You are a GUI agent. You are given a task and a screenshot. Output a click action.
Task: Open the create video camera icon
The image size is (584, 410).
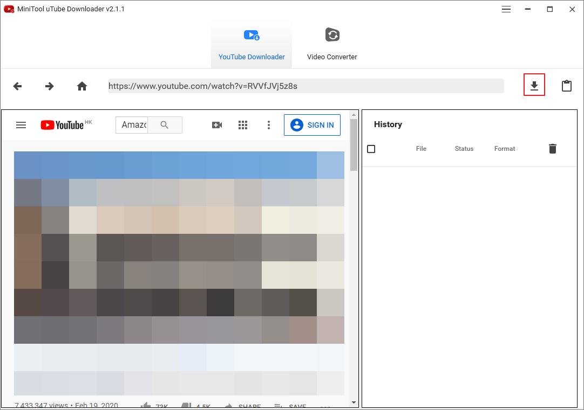217,125
